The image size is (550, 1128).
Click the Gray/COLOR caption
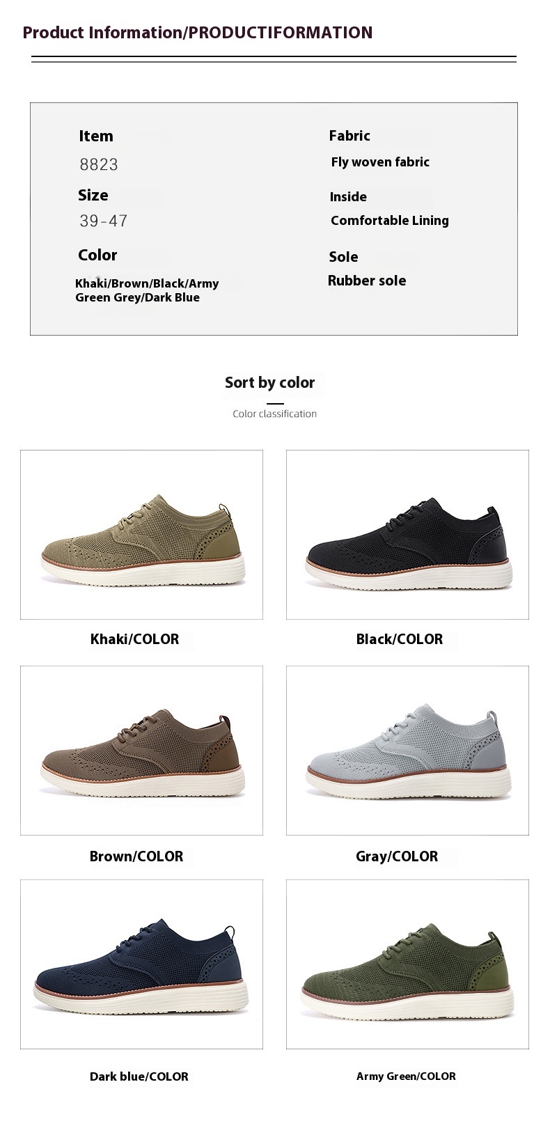[x=397, y=856]
